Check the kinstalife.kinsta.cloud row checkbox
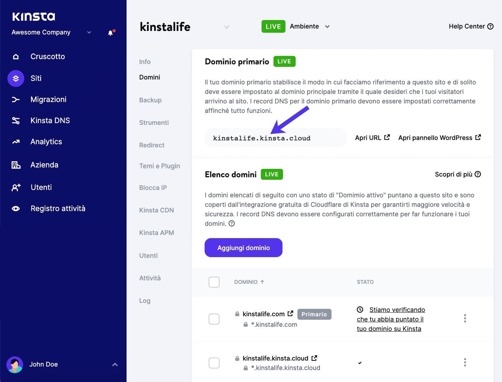The width and height of the screenshot is (502, 382). pyautogui.click(x=214, y=363)
